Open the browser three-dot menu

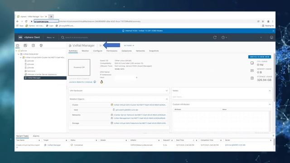(273, 21)
